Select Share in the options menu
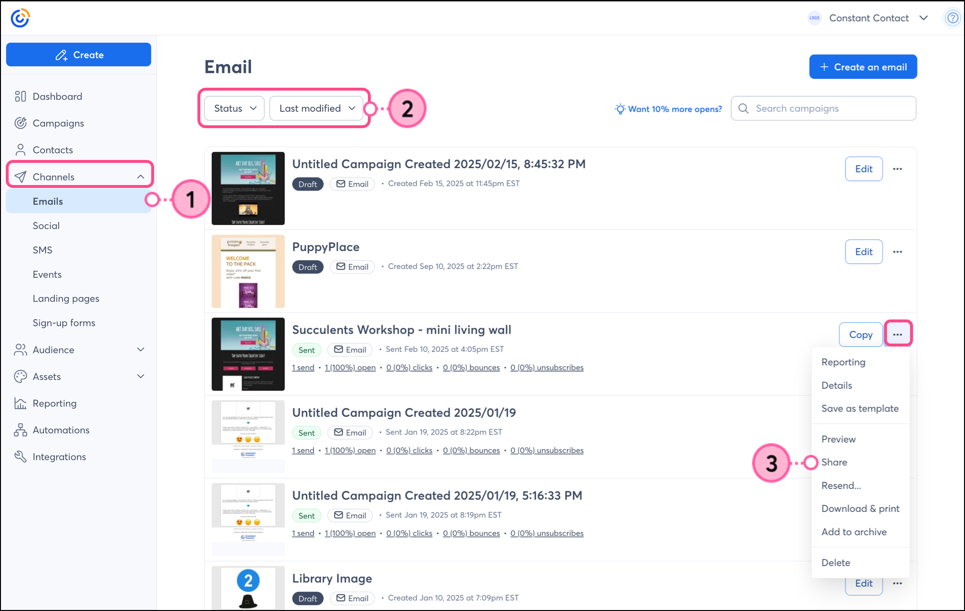The image size is (965, 611). (834, 462)
